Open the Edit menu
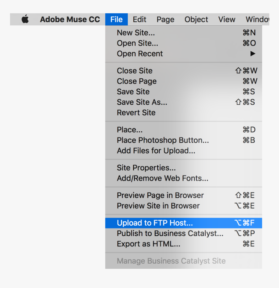The height and width of the screenshot is (288, 279). tap(139, 20)
